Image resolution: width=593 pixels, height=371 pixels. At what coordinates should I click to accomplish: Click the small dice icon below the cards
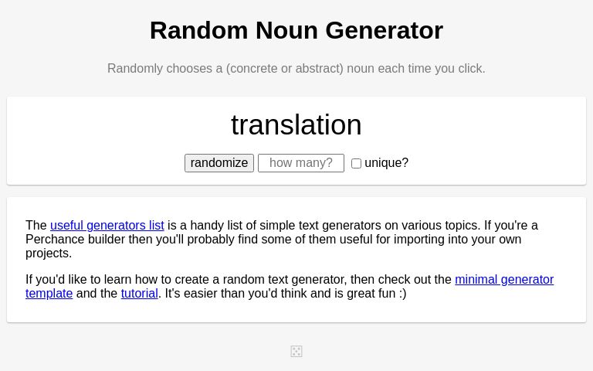296,352
